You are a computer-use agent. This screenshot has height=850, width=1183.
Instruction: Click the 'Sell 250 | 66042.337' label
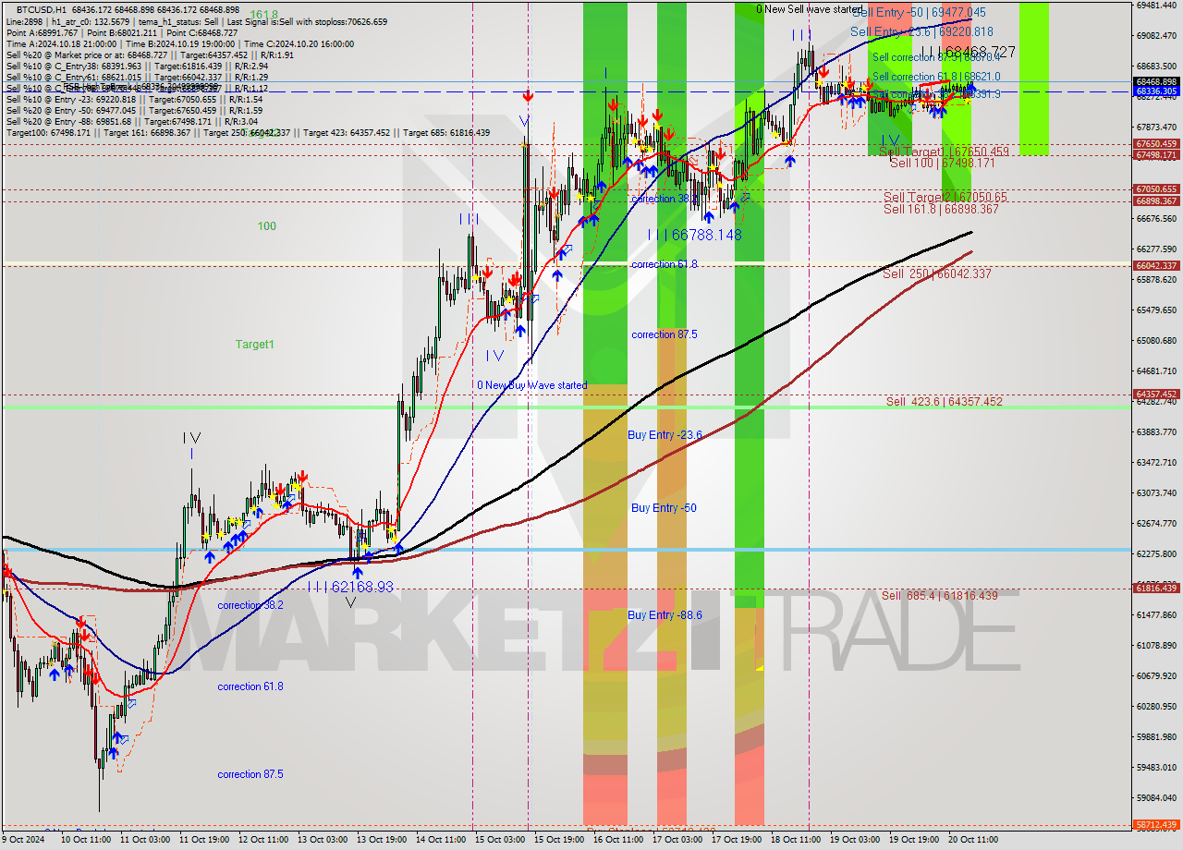pyautogui.click(x=937, y=274)
